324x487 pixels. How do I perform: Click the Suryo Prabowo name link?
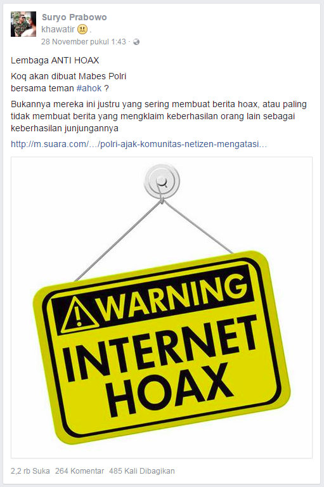click(x=74, y=17)
